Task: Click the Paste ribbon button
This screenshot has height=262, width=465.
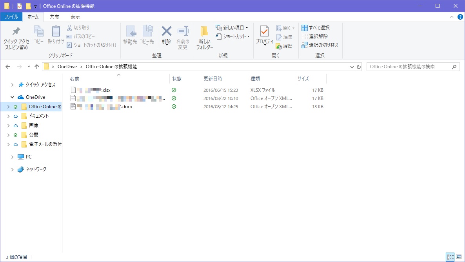Action: [56, 35]
